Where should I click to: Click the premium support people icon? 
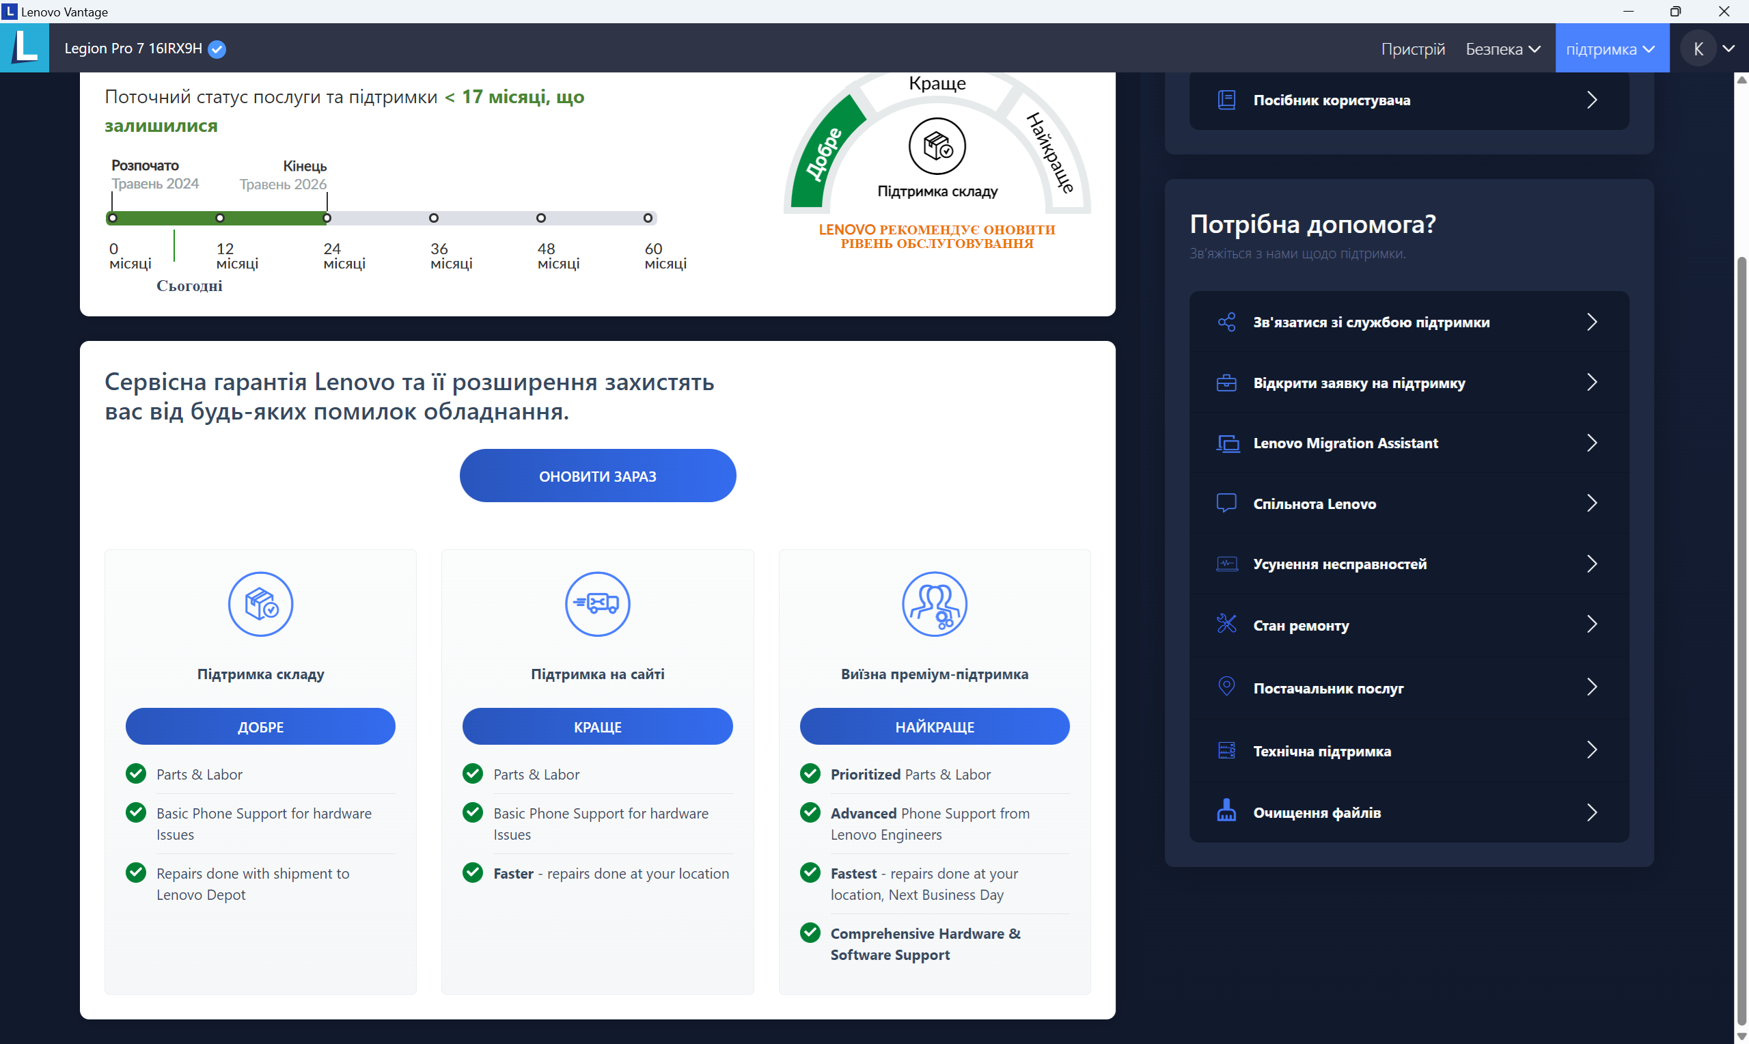934,603
